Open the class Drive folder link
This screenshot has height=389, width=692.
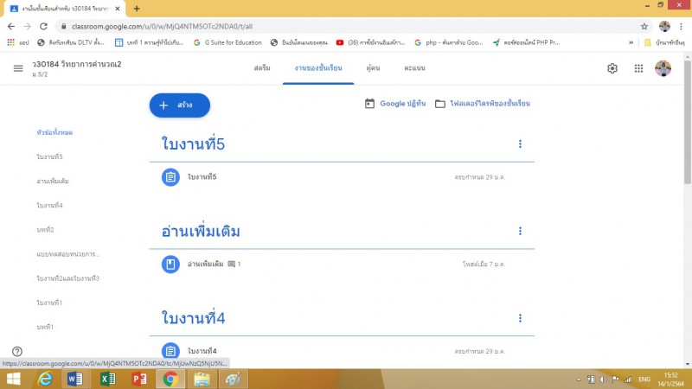[483, 104]
